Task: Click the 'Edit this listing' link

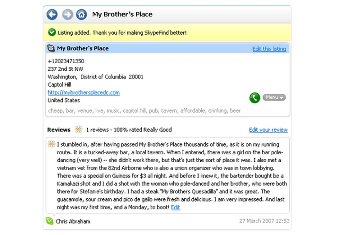Action: point(269,49)
